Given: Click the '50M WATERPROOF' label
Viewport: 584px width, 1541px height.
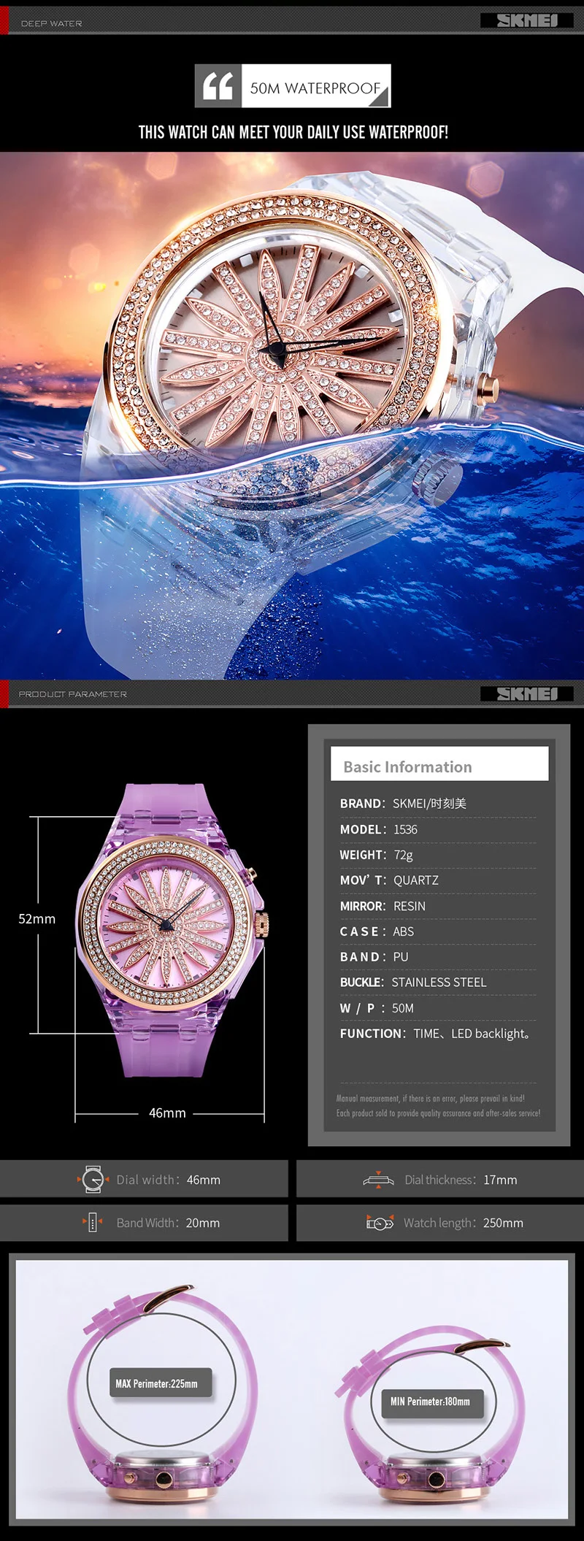Looking at the screenshot, I should [x=315, y=88].
